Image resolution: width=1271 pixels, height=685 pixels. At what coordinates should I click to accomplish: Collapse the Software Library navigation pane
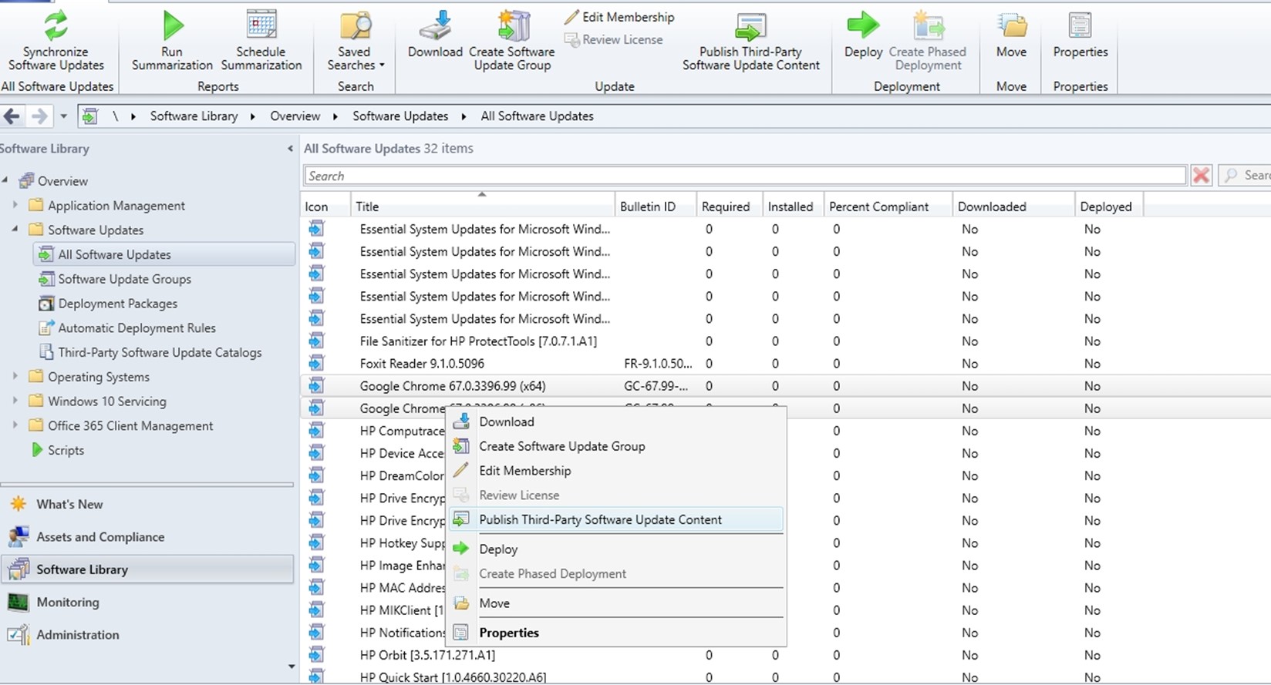(x=290, y=149)
